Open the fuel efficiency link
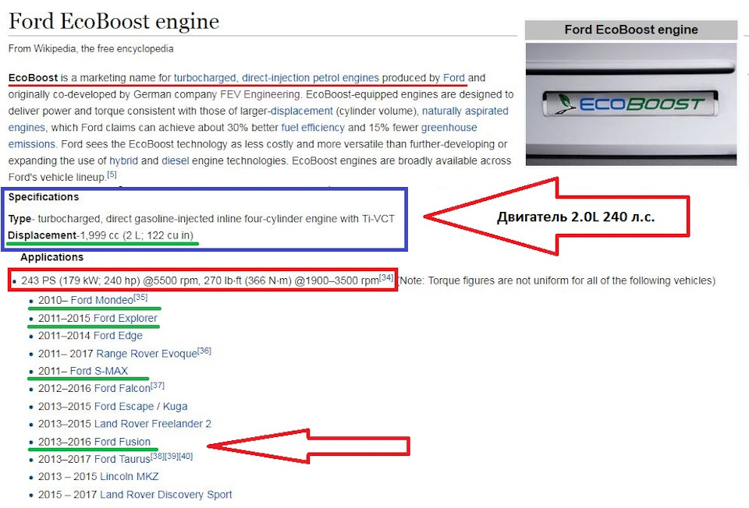The image size is (749, 508). [312, 127]
